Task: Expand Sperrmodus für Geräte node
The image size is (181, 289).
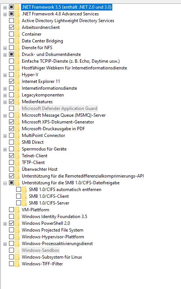Action: click(5, 149)
